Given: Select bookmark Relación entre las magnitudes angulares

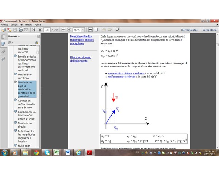Looking at the screenshot, I should click(26, 136).
